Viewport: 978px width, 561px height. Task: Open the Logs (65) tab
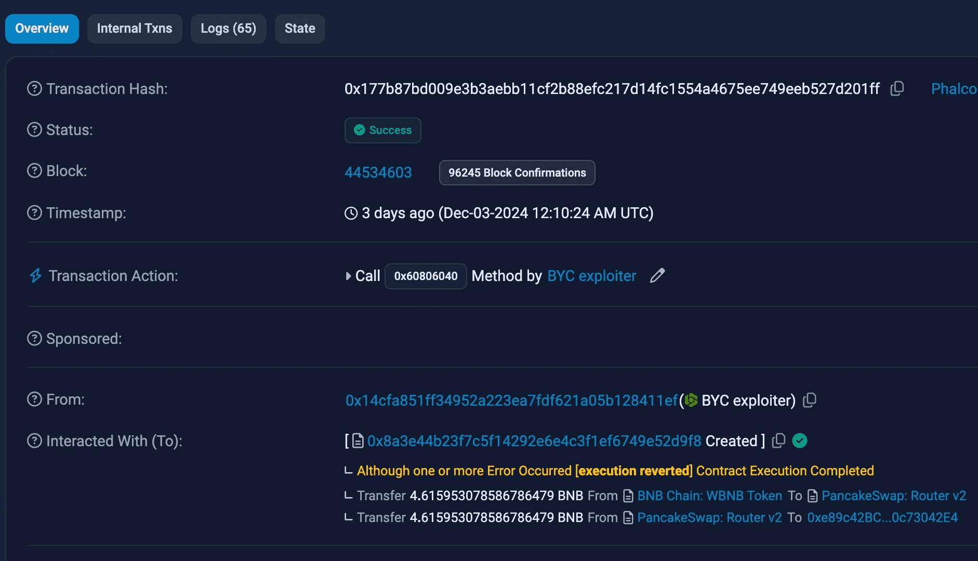(228, 29)
